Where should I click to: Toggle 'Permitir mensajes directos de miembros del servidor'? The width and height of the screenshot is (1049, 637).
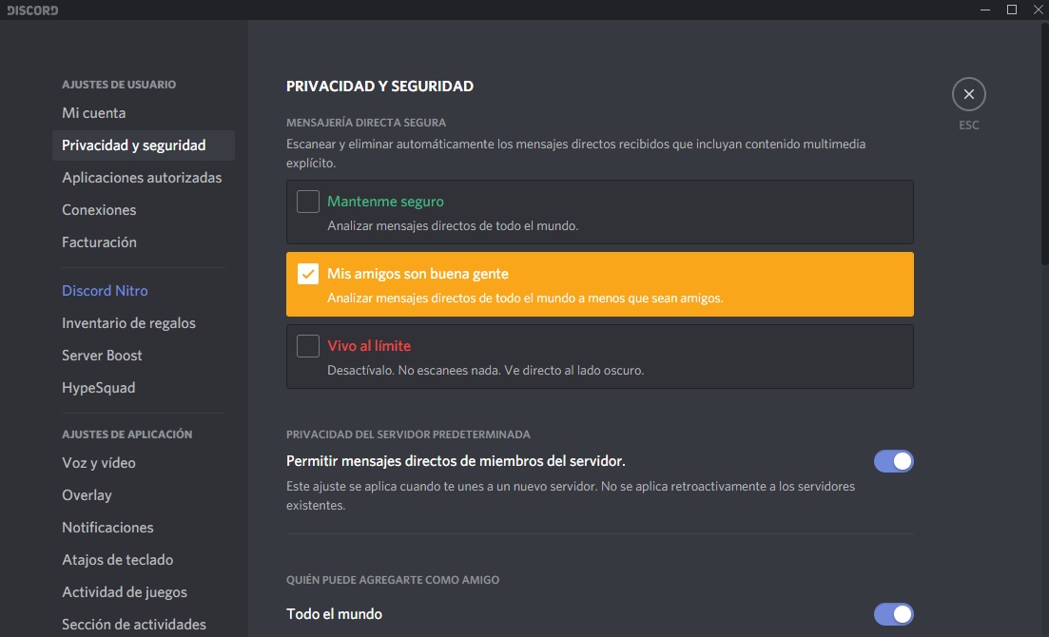pyautogui.click(x=893, y=461)
